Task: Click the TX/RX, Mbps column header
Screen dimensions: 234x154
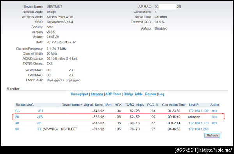Action: pos(134,105)
